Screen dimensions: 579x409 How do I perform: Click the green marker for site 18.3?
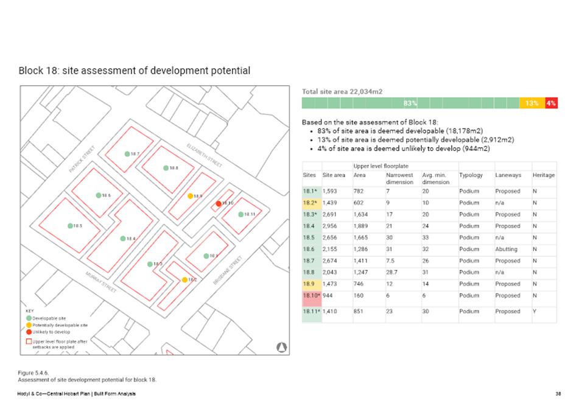click(x=150, y=264)
